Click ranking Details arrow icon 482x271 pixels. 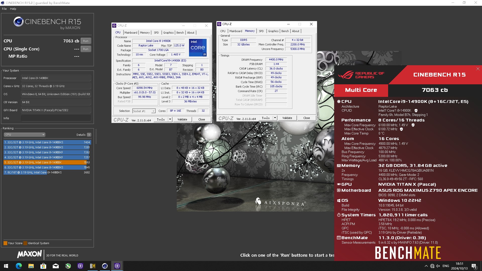pos(89,135)
